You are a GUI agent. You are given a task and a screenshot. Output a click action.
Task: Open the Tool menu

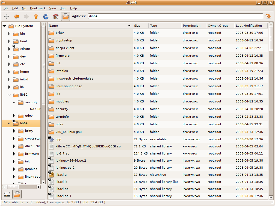tap(63, 8)
